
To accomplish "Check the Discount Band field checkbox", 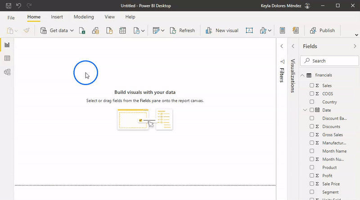I will 311,118.
